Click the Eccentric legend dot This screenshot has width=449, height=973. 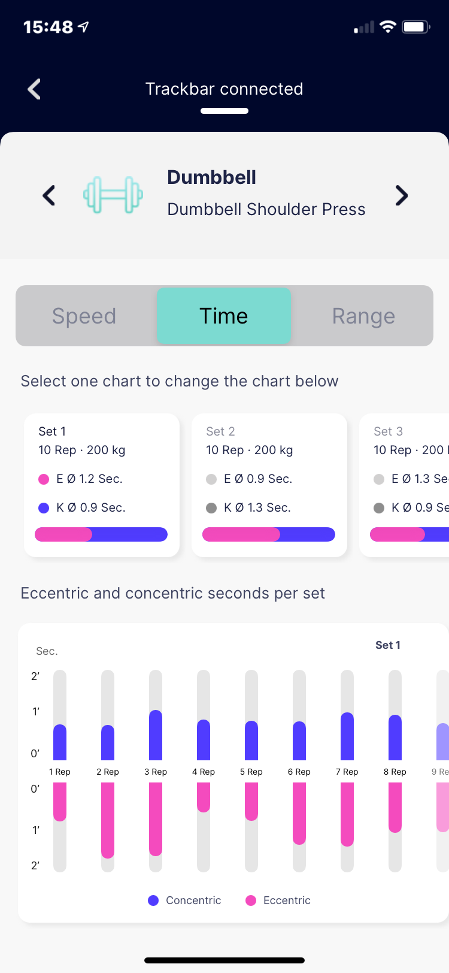(x=251, y=900)
